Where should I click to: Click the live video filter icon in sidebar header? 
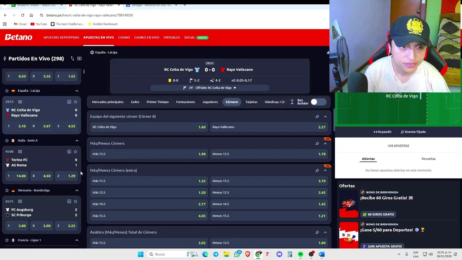(x=79, y=58)
